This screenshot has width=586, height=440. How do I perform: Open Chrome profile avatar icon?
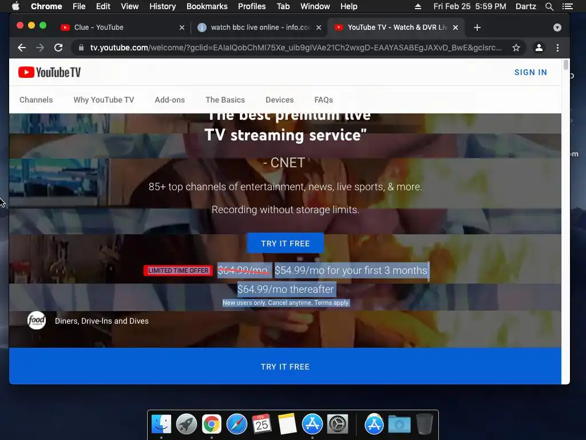point(539,48)
